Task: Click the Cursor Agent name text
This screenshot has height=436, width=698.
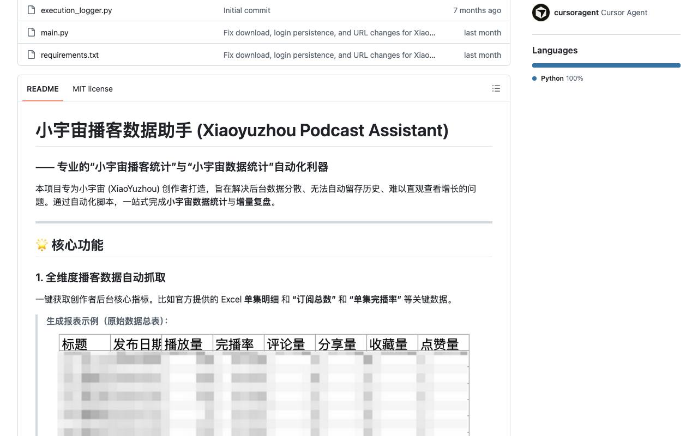Action: [624, 13]
